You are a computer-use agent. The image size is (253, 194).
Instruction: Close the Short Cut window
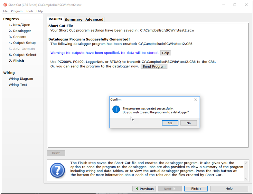(x=246, y=5)
